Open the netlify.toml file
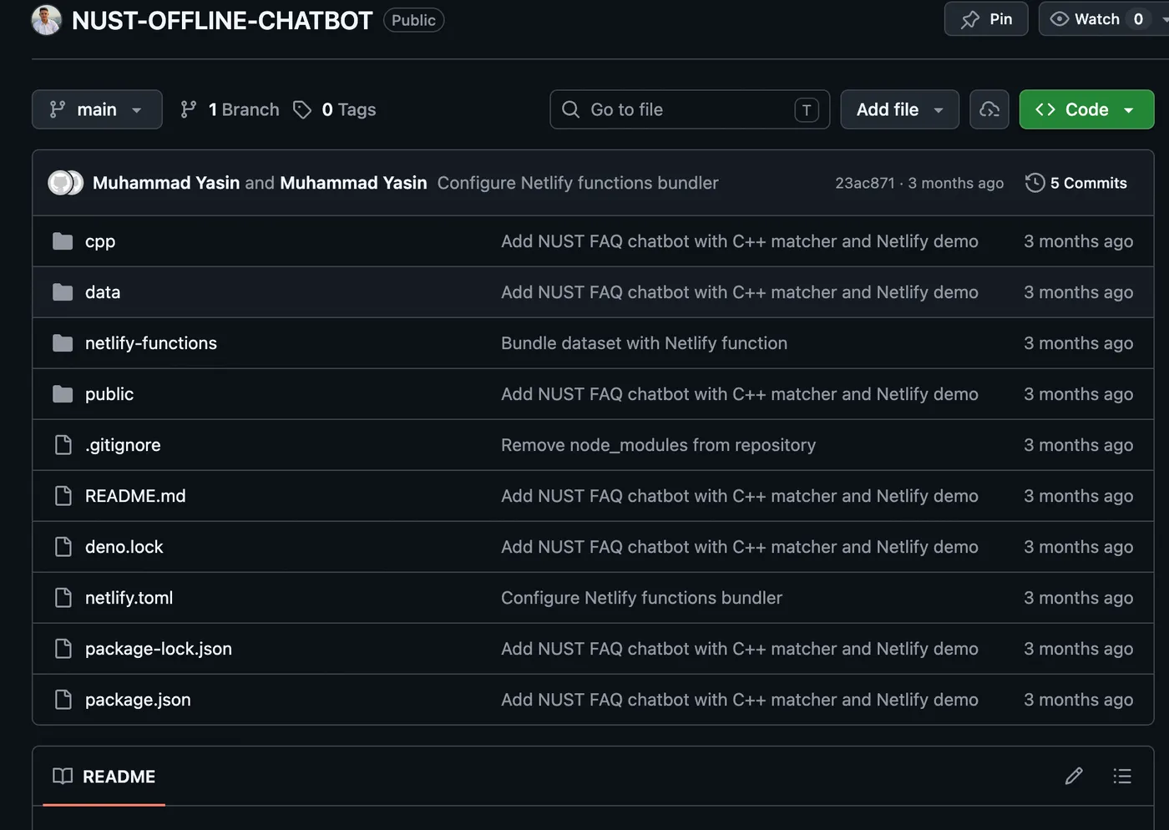 pos(129,598)
